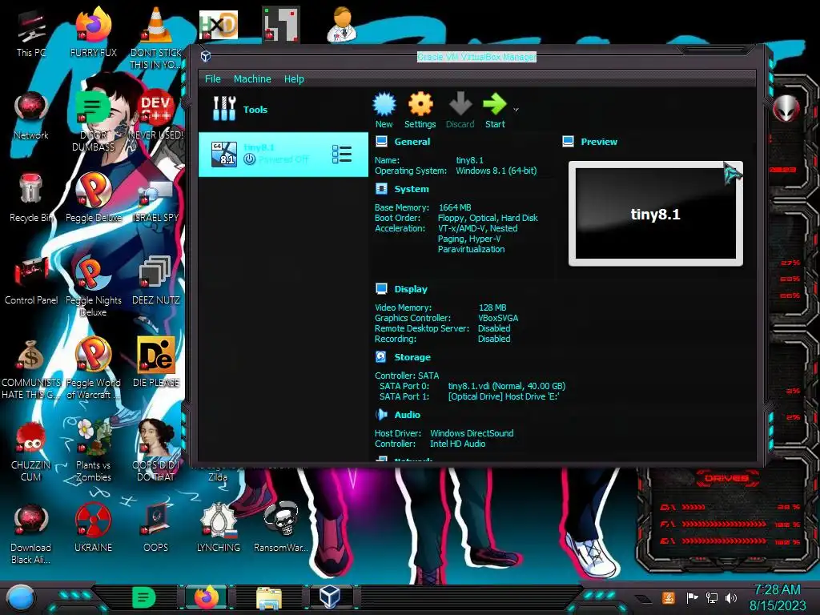
Task: Click the Preview section header
Action: [599, 142]
